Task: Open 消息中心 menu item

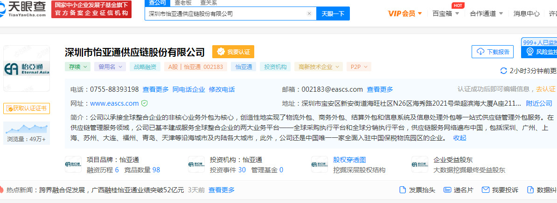Action: pos(527,14)
